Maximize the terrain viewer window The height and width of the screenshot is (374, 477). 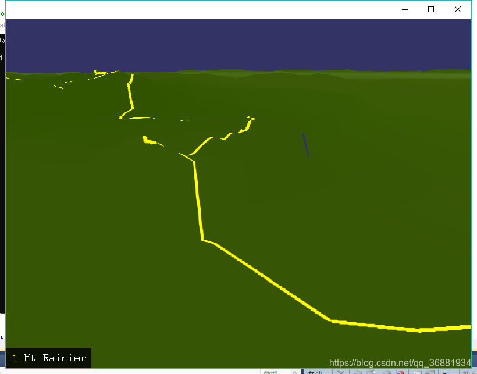(x=431, y=9)
